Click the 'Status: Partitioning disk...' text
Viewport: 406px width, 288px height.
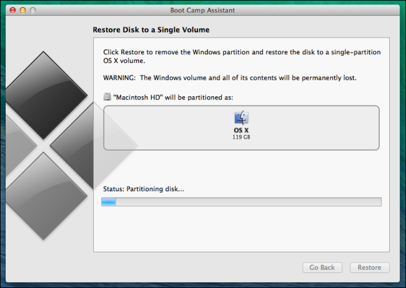tap(144, 189)
